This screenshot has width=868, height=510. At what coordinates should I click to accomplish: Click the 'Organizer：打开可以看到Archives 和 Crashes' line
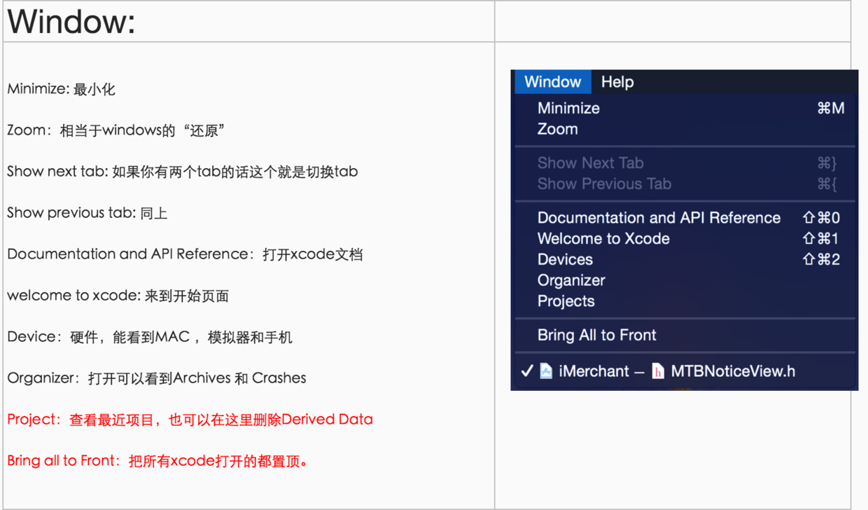click(x=157, y=378)
